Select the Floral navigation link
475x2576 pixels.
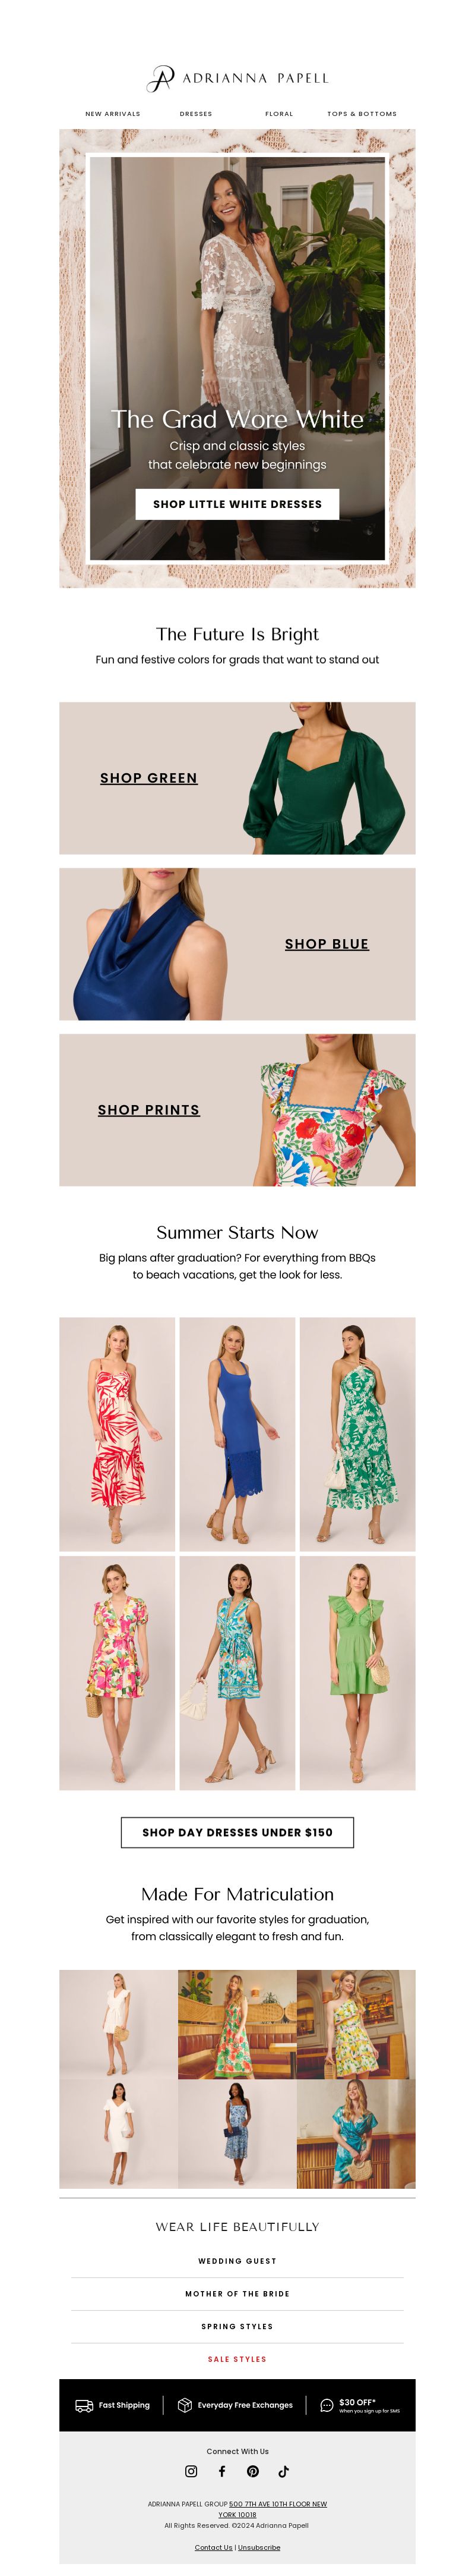280,114
